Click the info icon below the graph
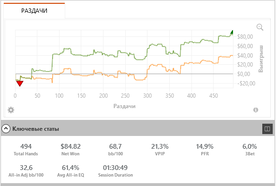Image resolution: width=276 pixels, height=186 pixels. pos(256,110)
